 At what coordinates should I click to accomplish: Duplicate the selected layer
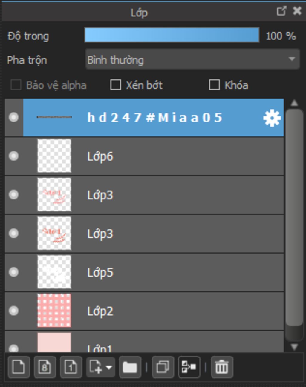point(163,367)
